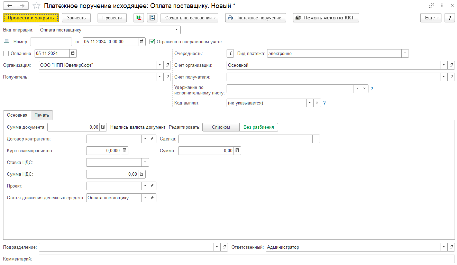
Task: Switch to the Основная tab
Action: coord(17,115)
